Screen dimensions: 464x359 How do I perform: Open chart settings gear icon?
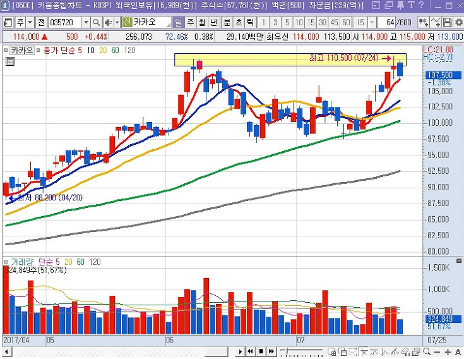(x=459, y=22)
